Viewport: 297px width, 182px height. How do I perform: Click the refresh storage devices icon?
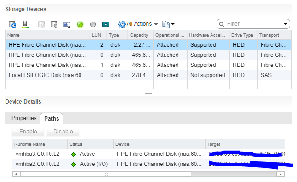click(x=12, y=24)
